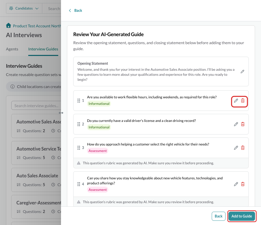The width and height of the screenshot is (261, 225).
Task: Click the panel resize handle arrows
Action: pyautogui.click(x=61, y=113)
